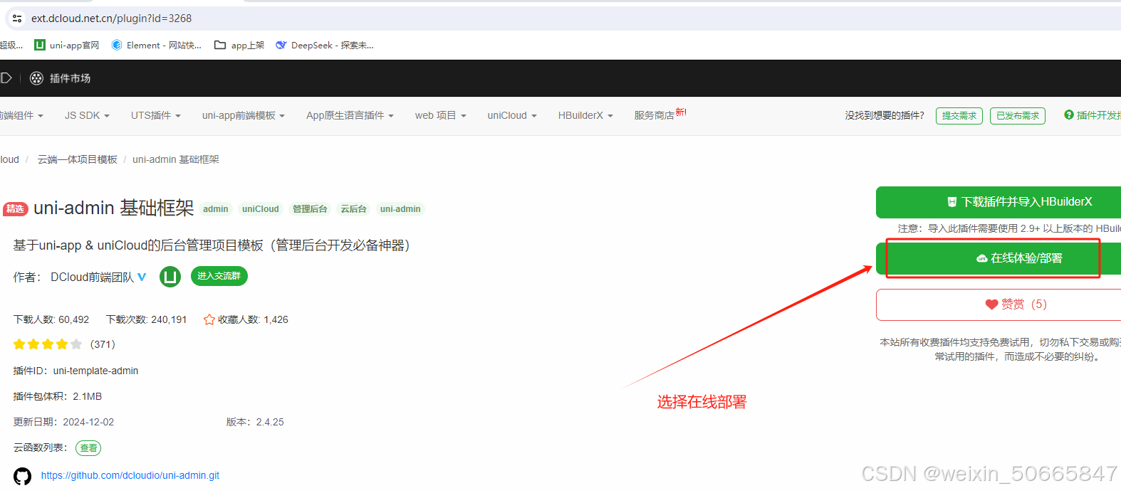Click the 版本: 2.4.25 text
The width and height of the screenshot is (1121, 493).
click(x=255, y=422)
